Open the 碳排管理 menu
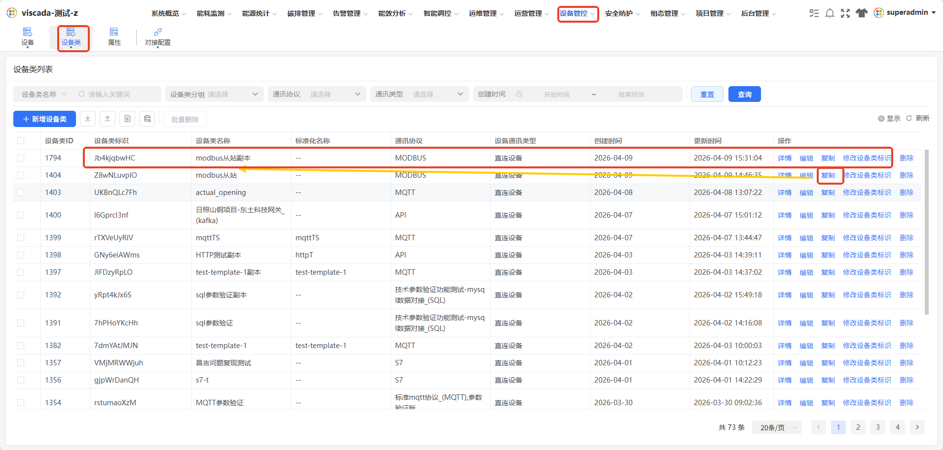This screenshot has height=450, width=943. [x=305, y=13]
